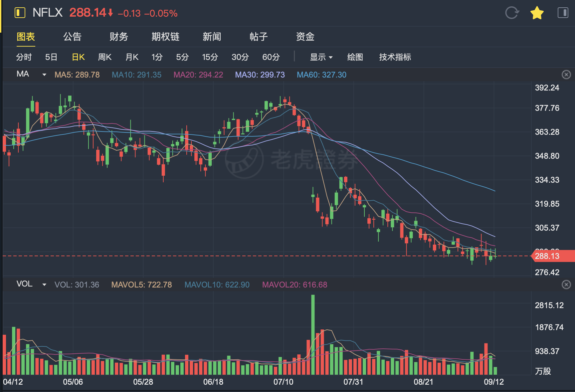Expand the MA indicator dropdown arrow
The height and width of the screenshot is (392, 575).
pos(44,75)
